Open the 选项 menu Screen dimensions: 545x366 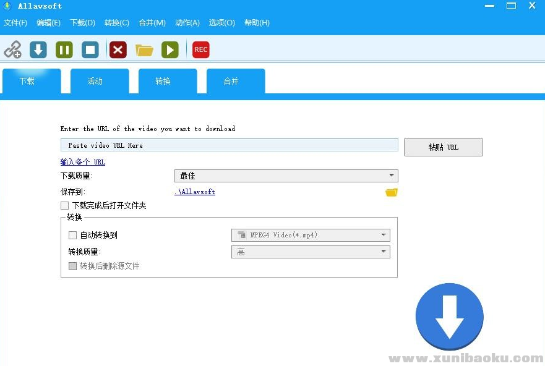coord(221,23)
